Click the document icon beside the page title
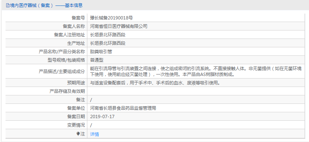 coord(8,6)
